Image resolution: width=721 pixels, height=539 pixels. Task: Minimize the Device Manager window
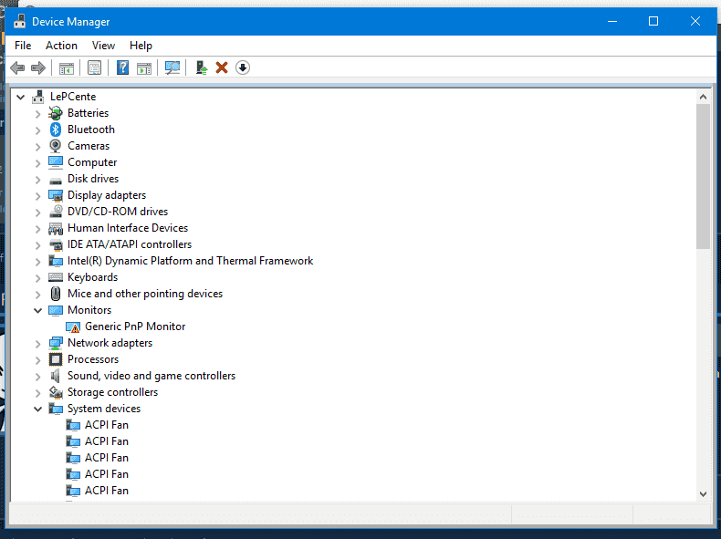tap(612, 21)
